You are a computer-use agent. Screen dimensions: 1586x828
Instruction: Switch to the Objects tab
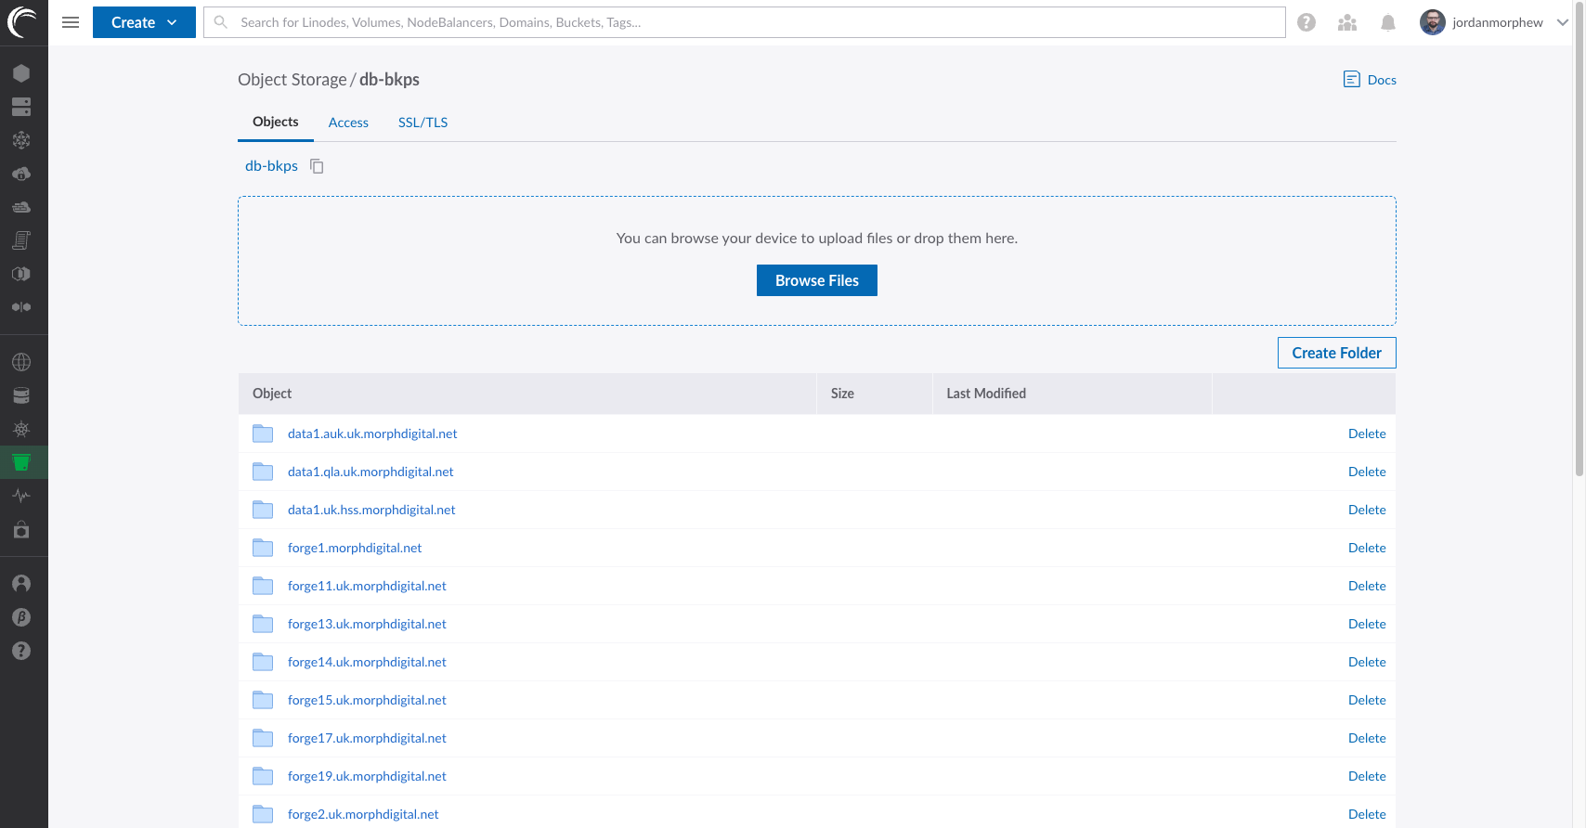click(x=276, y=122)
